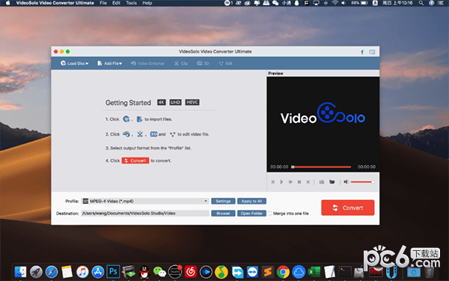Open Sublime Text from the dock
Image resolution: width=449 pixels, height=281 pixels.
coord(268,271)
